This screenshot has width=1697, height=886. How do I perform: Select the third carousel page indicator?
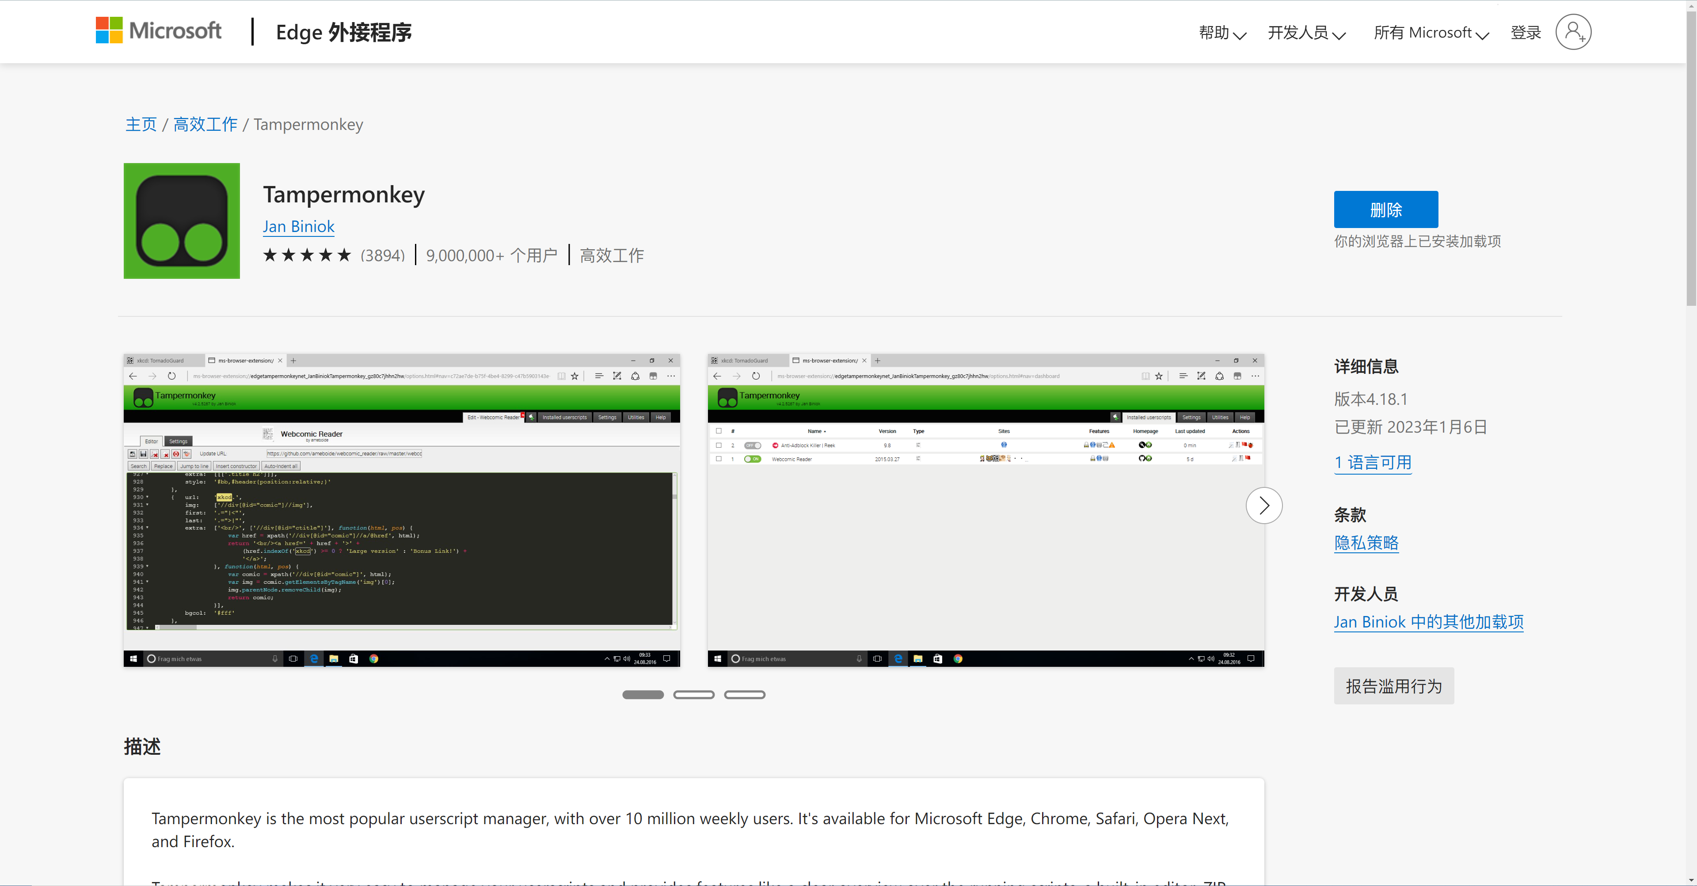(x=744, y=695)
